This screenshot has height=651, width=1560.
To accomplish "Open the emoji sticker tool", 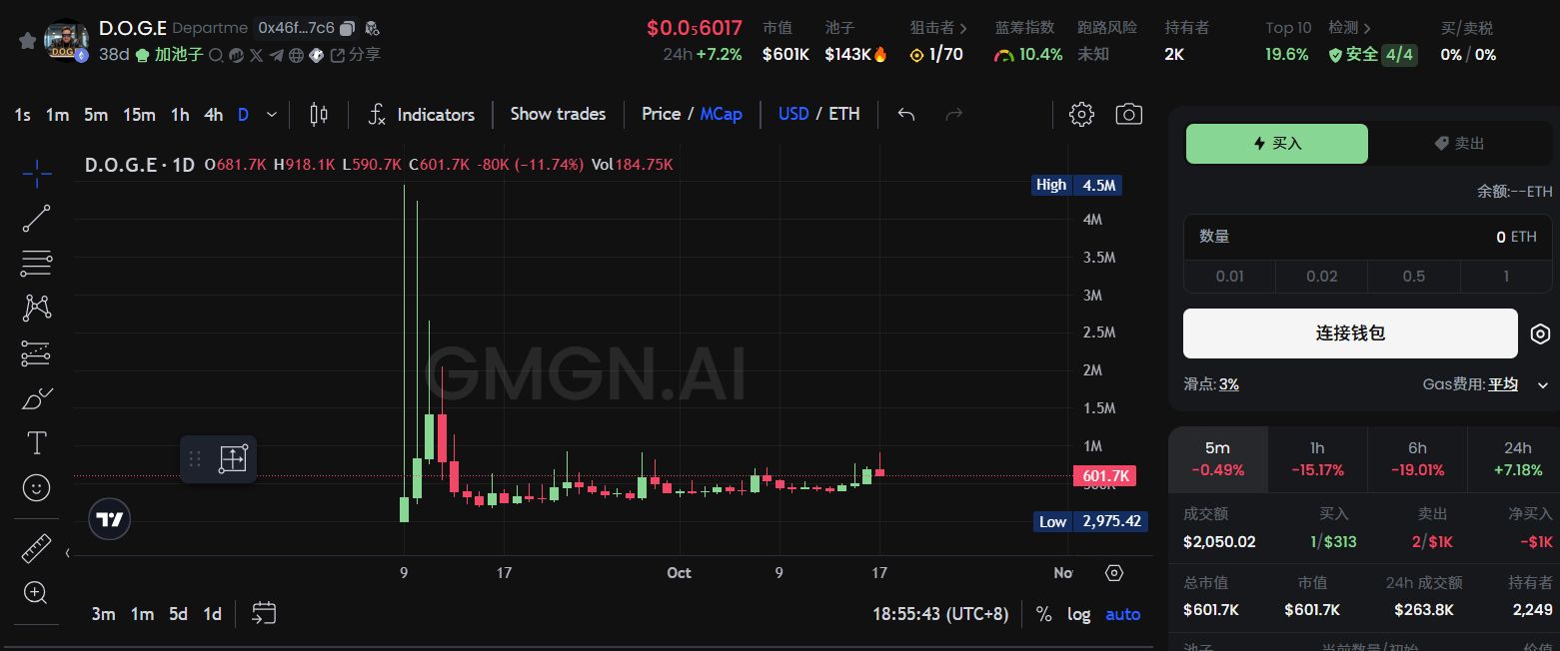I will [36, 487].
